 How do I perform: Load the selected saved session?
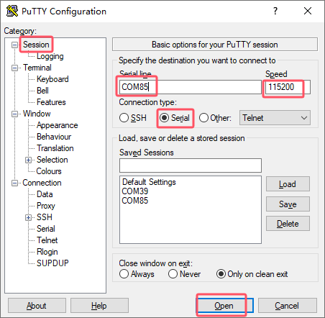pos(288,184)
